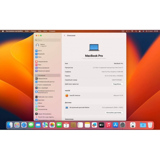Click the Имя MacBook Pro value
Image resolution: width=160 pixels, height=160 pixels.
118,63
